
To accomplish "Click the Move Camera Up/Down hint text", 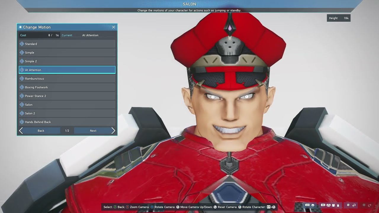I will coord(196,207).
